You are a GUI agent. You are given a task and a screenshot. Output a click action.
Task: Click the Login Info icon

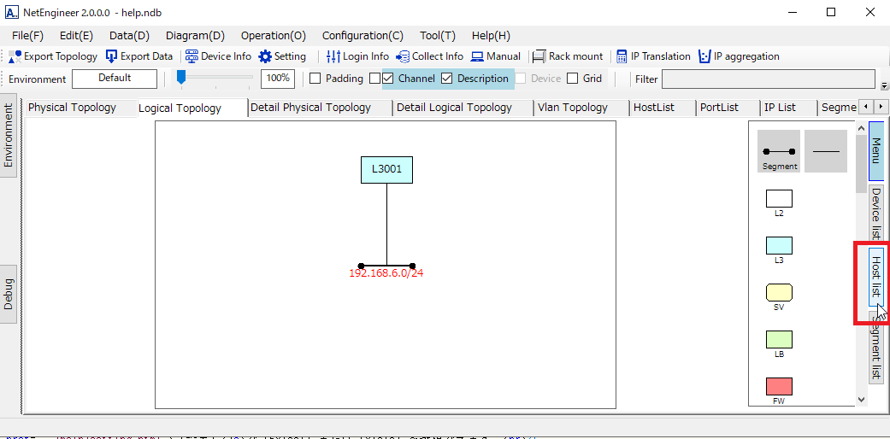(333, 56)
